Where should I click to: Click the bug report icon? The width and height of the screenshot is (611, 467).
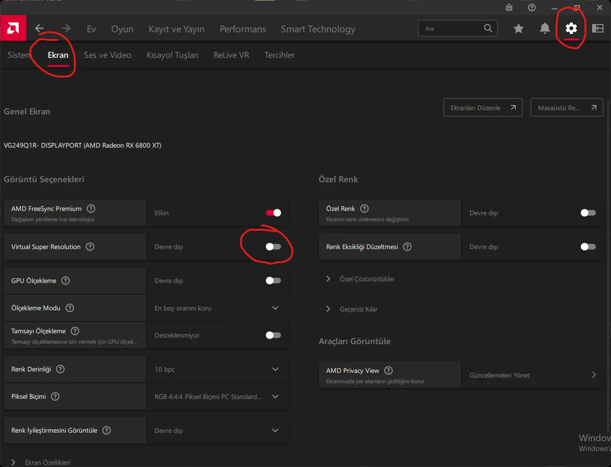(509, 8)
